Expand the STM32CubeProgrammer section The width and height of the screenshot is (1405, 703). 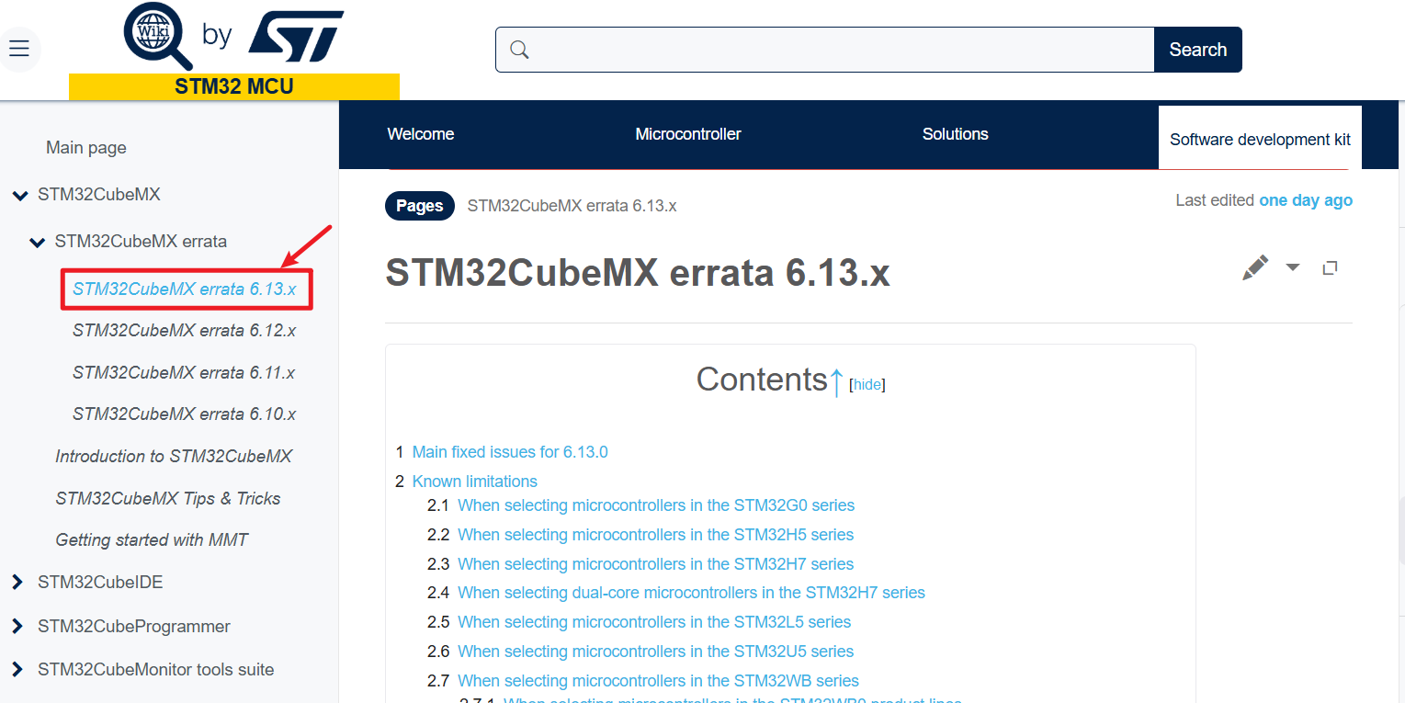pyautogui.click(x=17, y=626)
